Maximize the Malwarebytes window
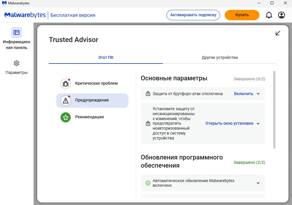 pyautogui.click(x=272, y=3)
